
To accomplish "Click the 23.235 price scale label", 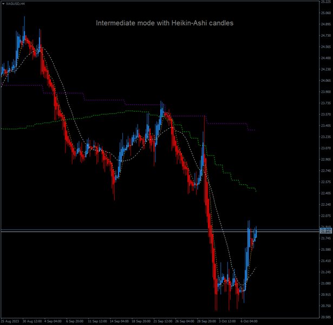I will pos(326,137).
